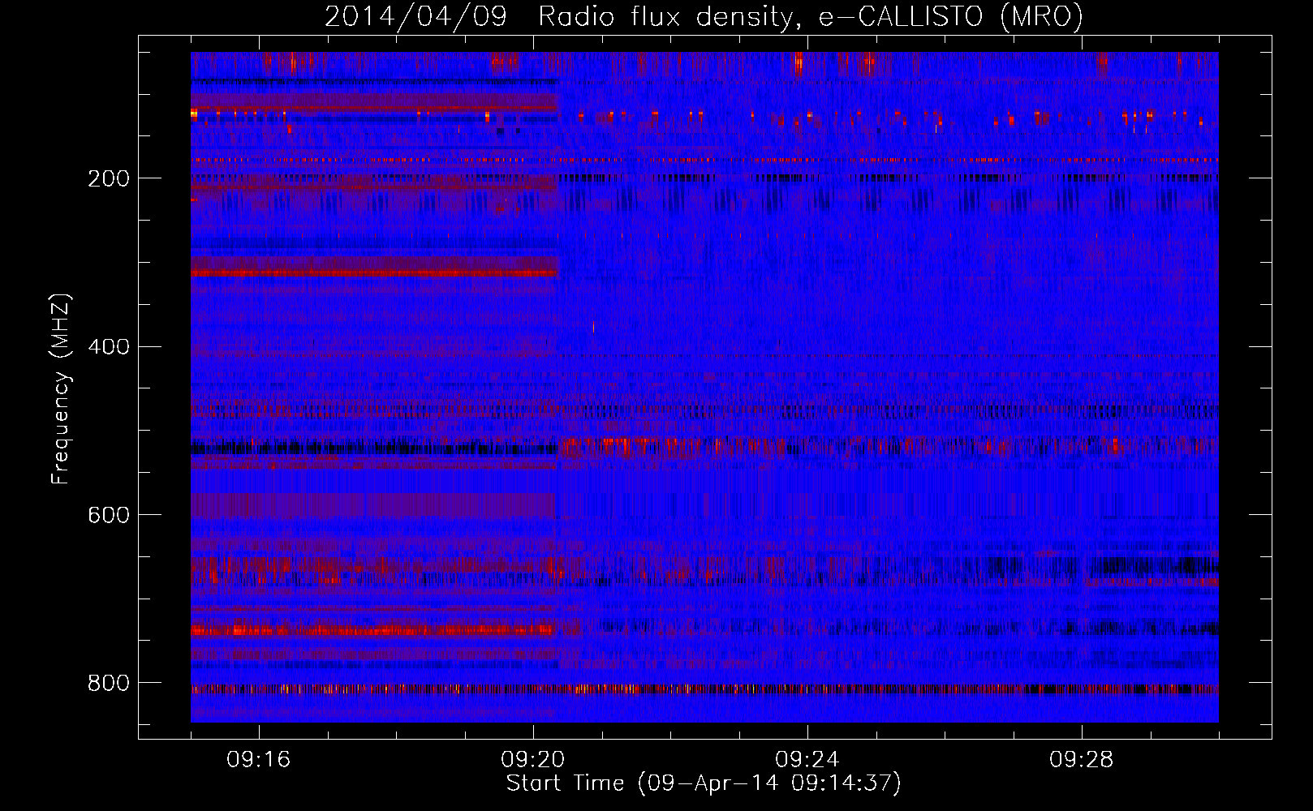This screenshot has height=811, width=1313.
Task: Select the '200' frequency axis label
Action: (x=109, y=178)
